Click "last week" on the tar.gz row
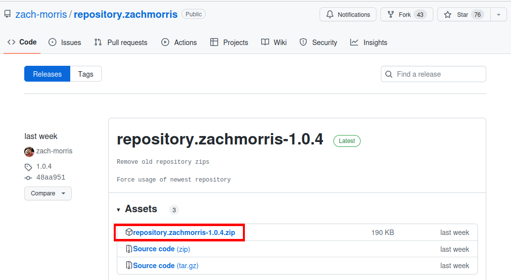 click(455, 266)
